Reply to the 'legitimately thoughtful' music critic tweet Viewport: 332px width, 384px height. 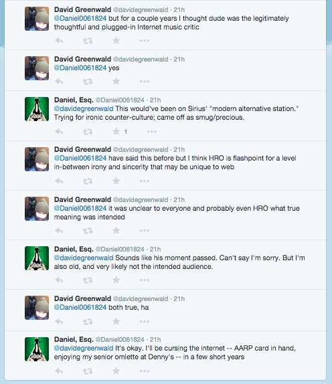pyautogui.click(x=59, y=40)
